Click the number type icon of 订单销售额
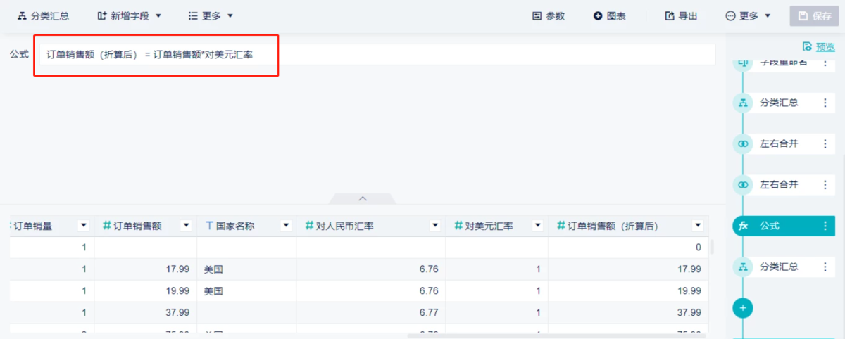 [x=107, y=226]
